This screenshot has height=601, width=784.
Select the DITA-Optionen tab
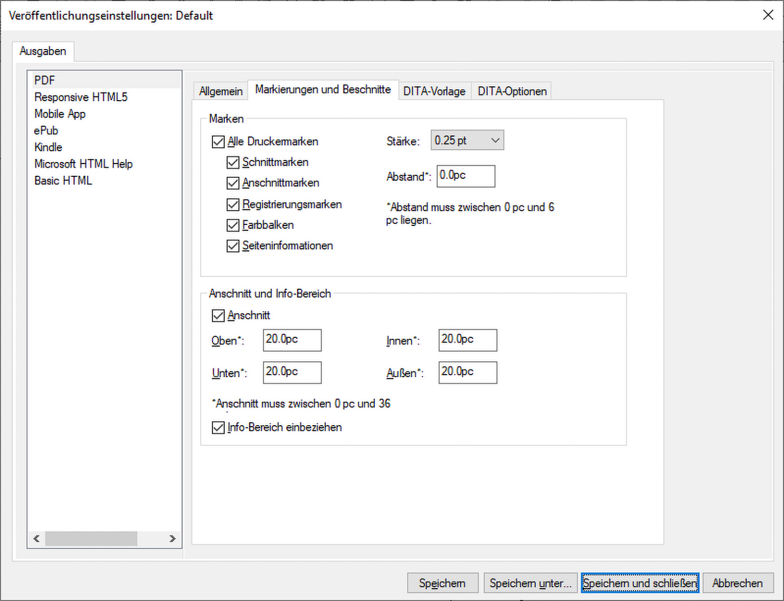click(x=512, y=91)
